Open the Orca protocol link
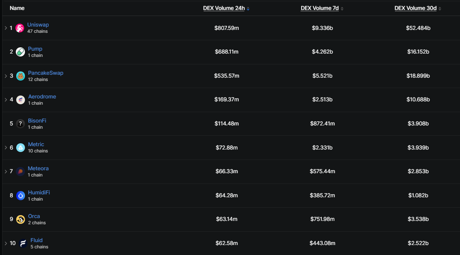Screen dimensions: 460x255 point(34,216)
